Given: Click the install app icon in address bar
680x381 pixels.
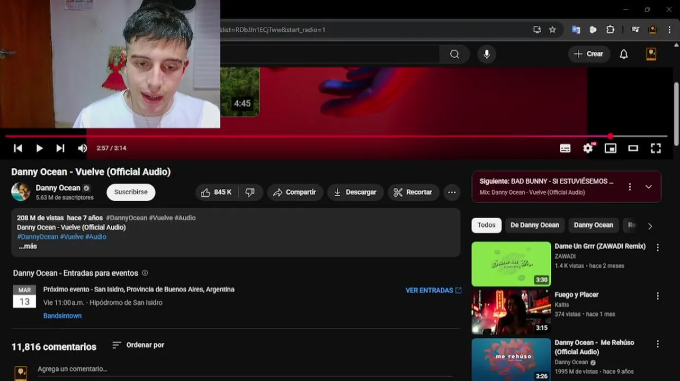Looking at the screenshot, I should [538, 30].
